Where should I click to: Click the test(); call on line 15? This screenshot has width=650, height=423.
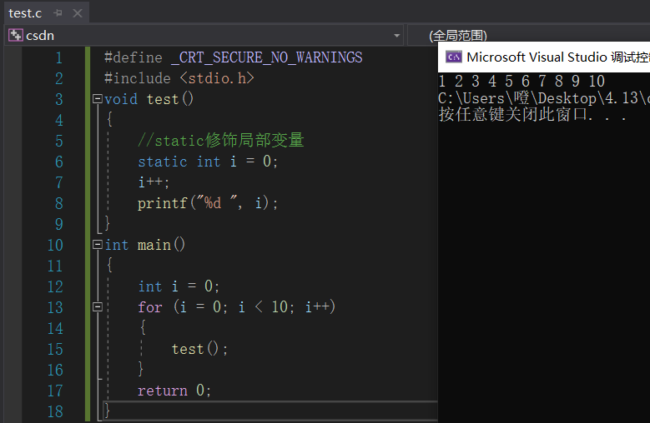[199, 349]
